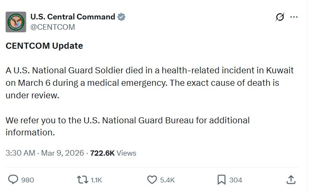Image resolution: width=315 pixels, height=191 pixels.
Task: Click the 5.4K likes count
Action: [x=167, y=180]
